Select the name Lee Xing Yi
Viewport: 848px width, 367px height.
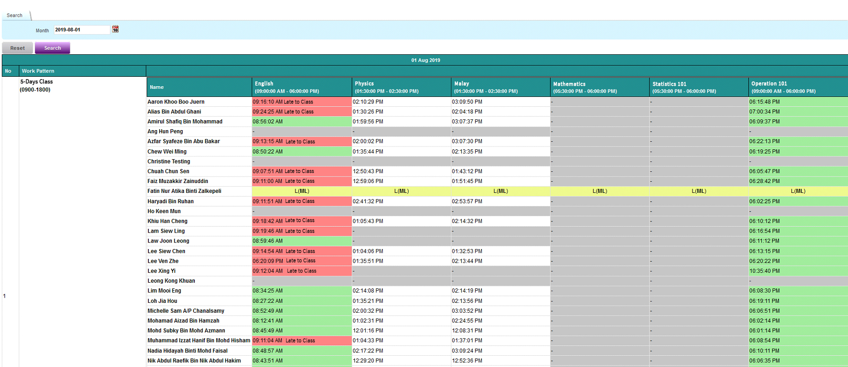[x=162, y=271]
